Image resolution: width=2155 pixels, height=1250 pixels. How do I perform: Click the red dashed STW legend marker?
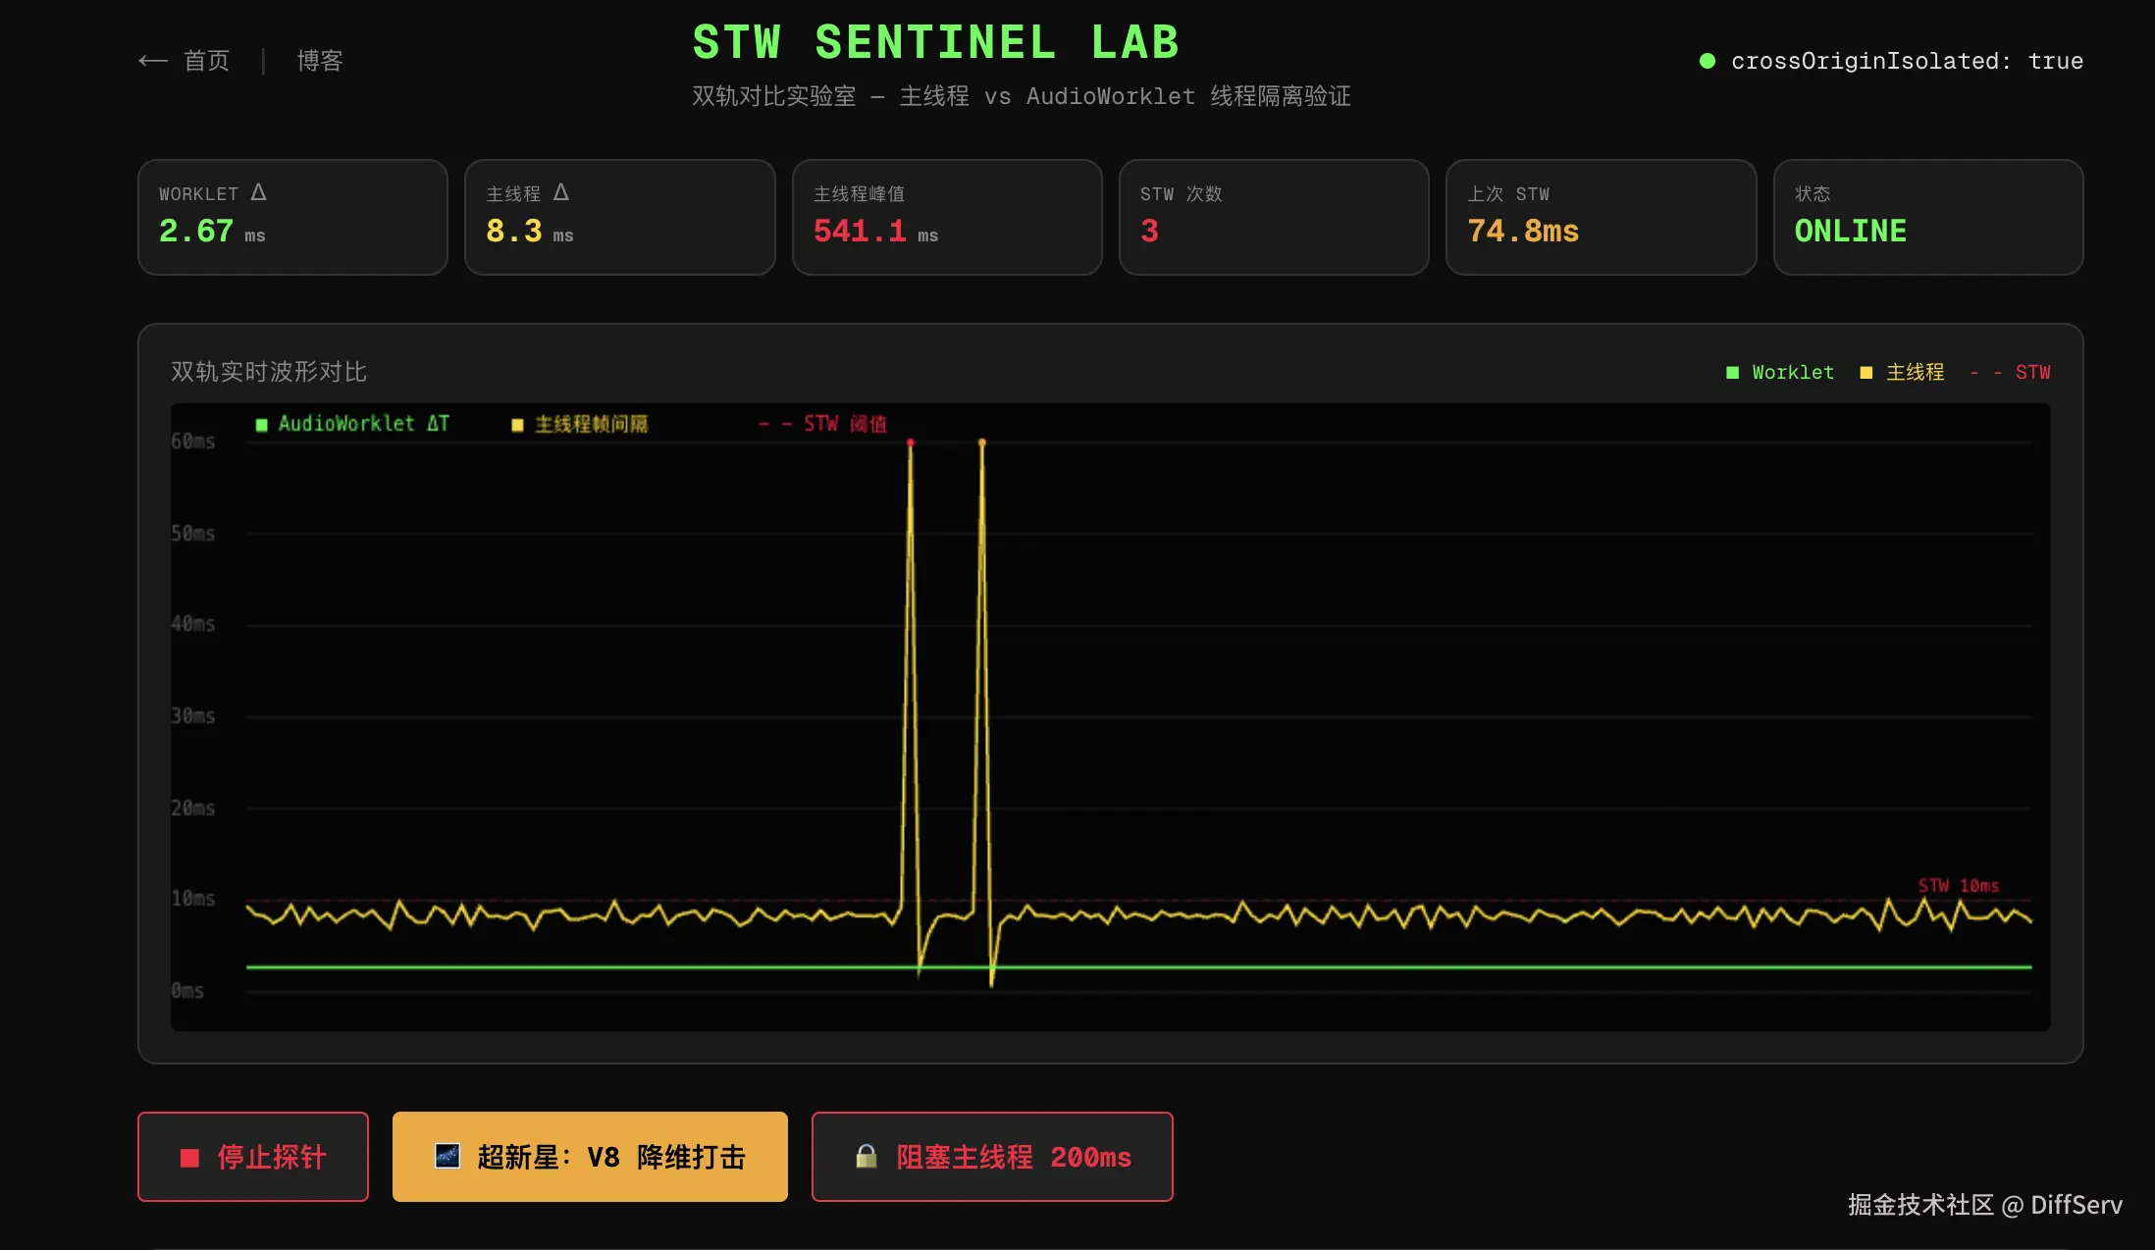pyautogui.click(x=1985, y=373)
